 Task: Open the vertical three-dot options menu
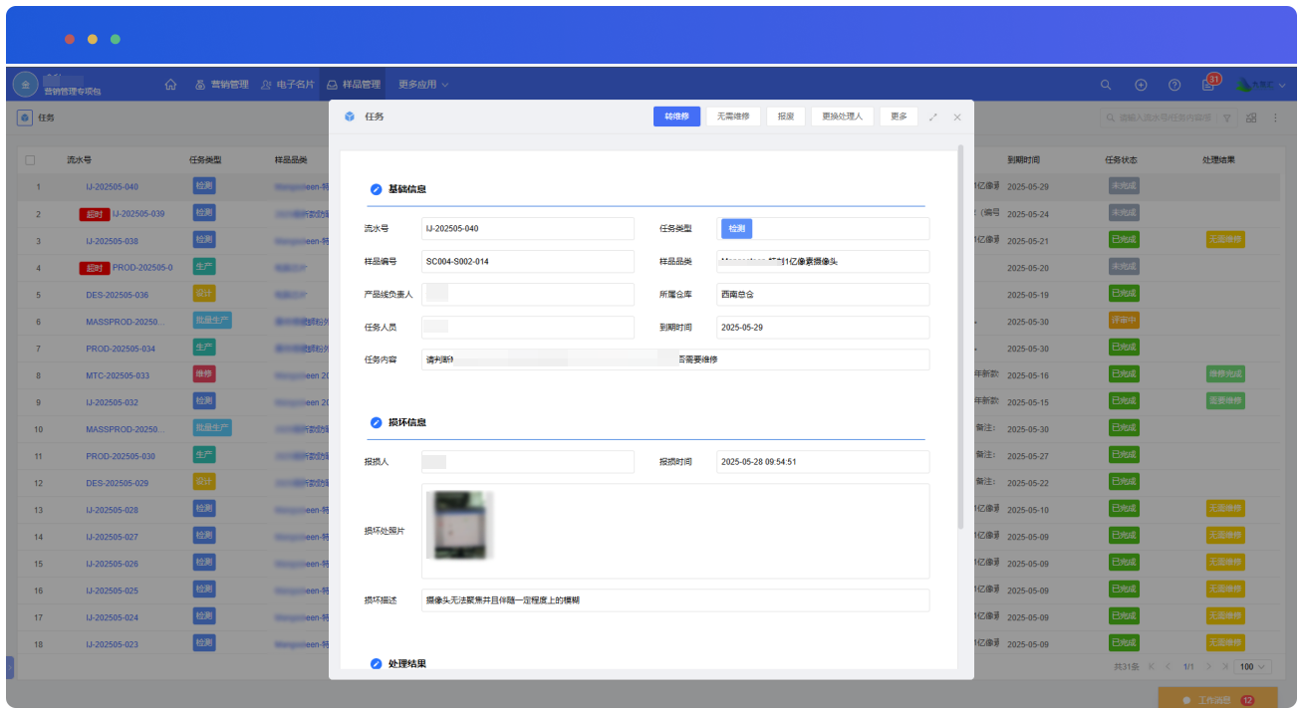(x=1275, y=118)
